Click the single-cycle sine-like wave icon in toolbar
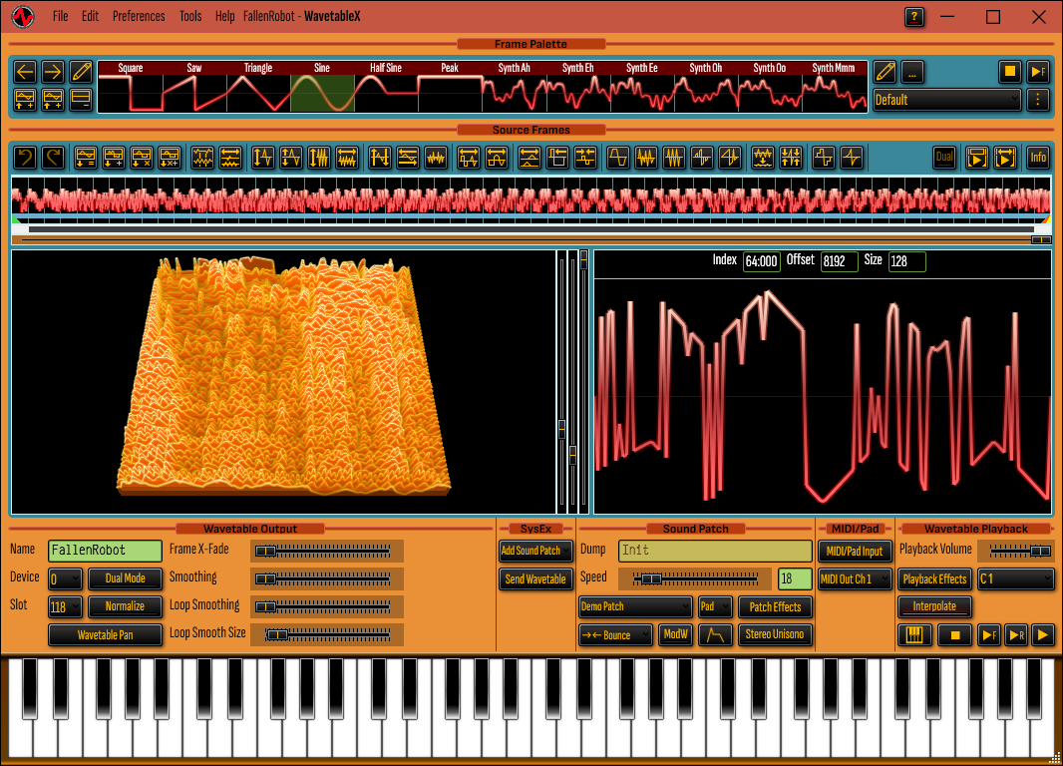 pos(617,158)
